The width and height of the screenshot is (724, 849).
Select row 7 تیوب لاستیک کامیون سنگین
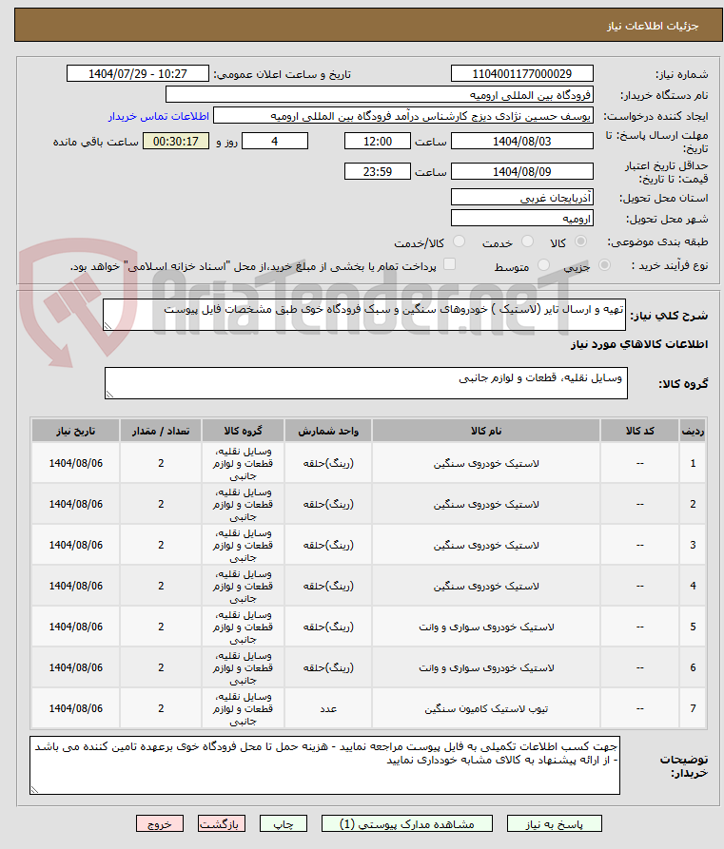tap(486, 708)
